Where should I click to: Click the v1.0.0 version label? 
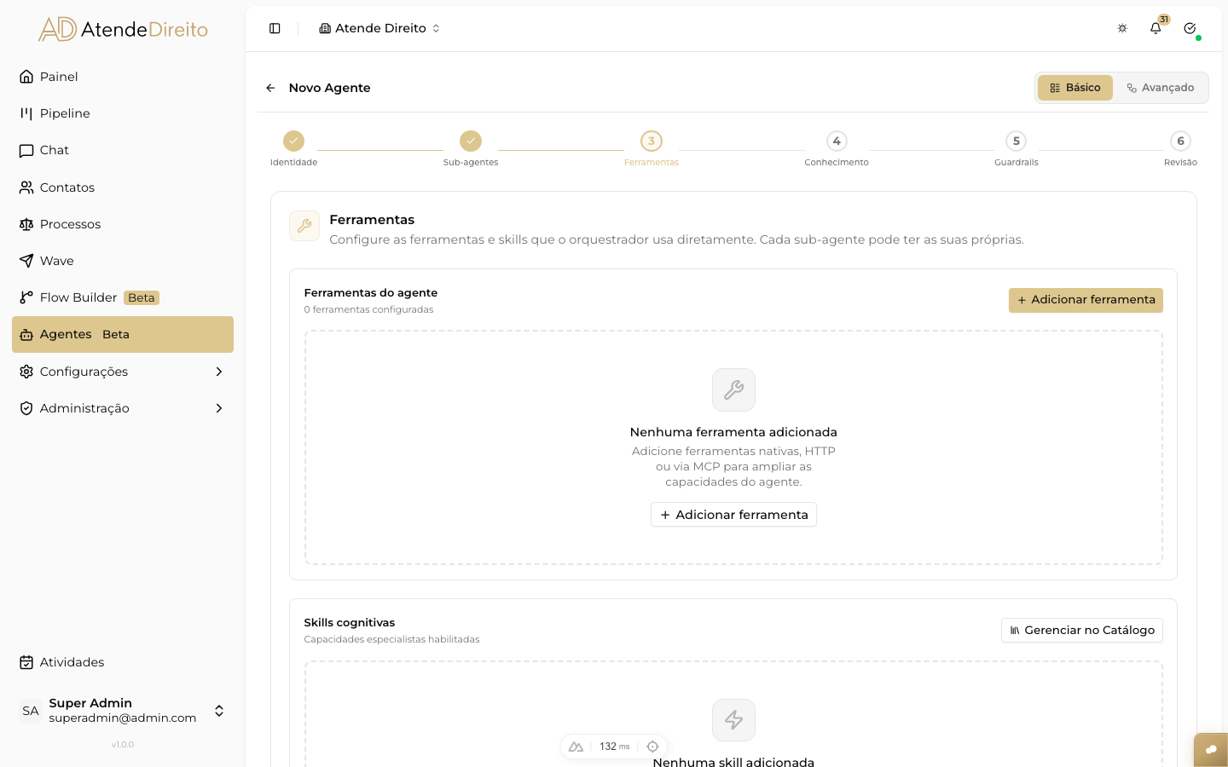pos(123,745)
